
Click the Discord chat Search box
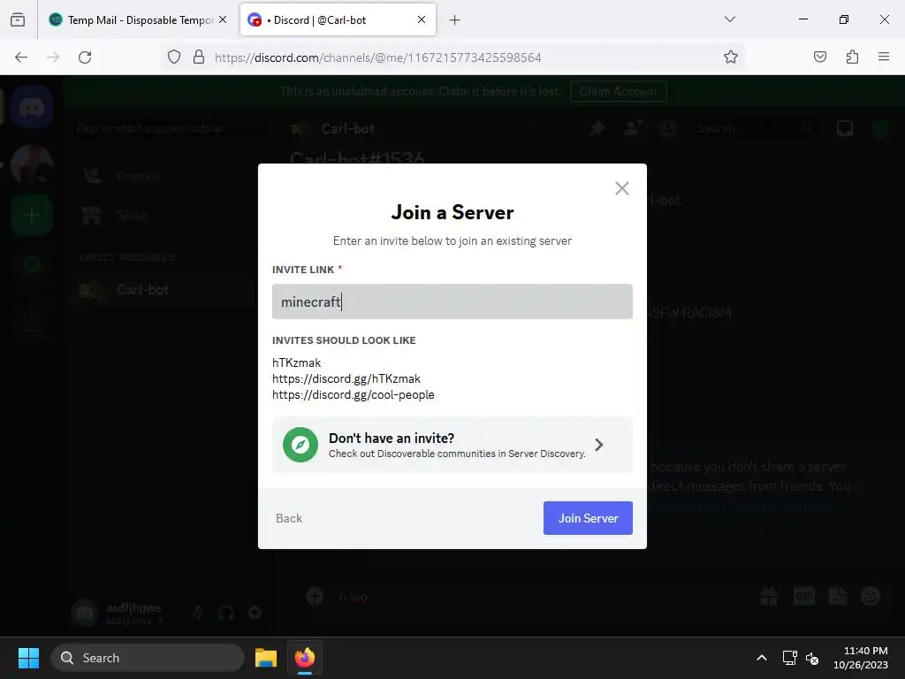pos(755,128)
